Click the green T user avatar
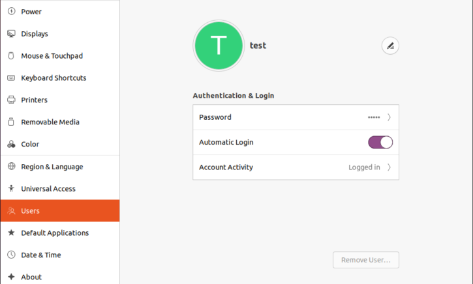The width and height of the screenshot is (473, 284). click(219, 46)
